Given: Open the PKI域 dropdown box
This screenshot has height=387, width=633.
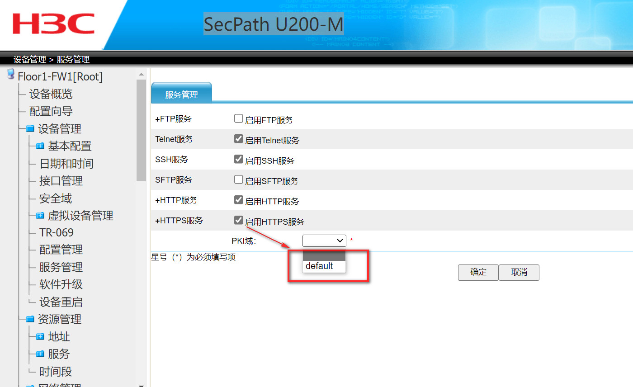Looking at the screenshot, I should pos(324,241).
